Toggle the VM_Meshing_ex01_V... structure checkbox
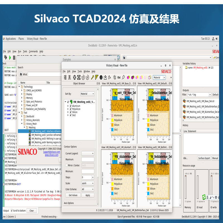This screenshot has width=223, height=223. (68, 102)
